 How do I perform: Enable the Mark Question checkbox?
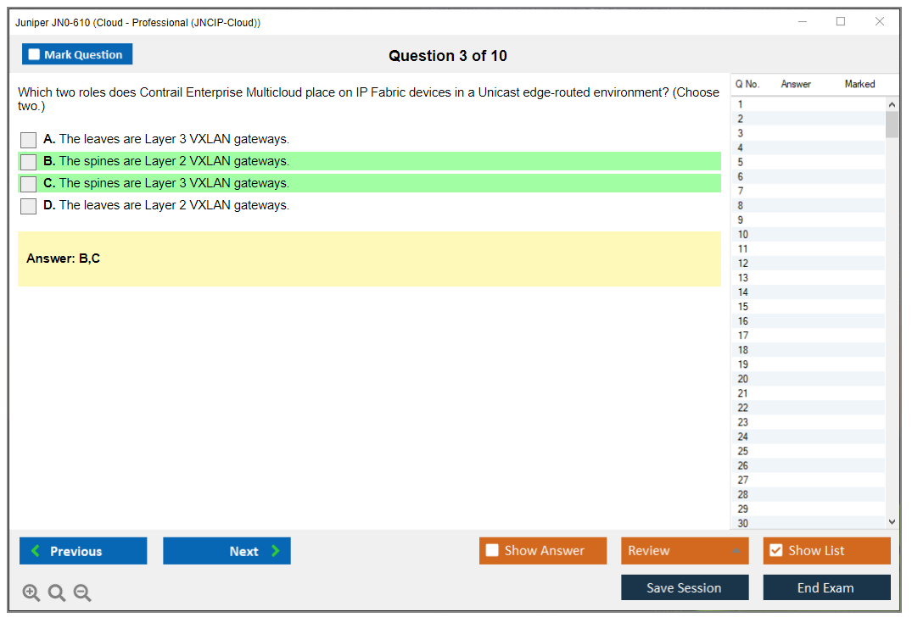point(35,55)
